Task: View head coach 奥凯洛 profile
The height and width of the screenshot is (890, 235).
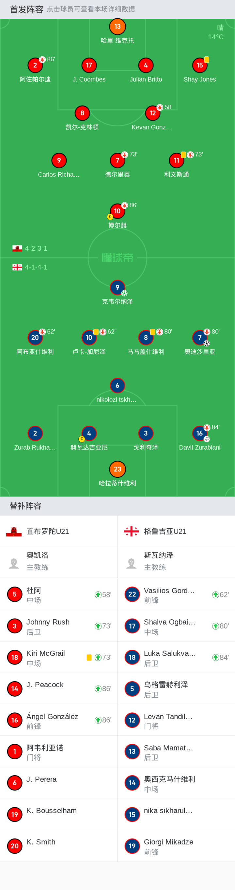Action: [x=59, y=562]
